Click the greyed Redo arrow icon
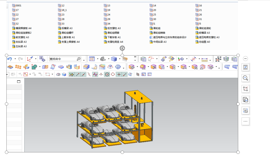270x156 pixels. [x=20, y=59]
